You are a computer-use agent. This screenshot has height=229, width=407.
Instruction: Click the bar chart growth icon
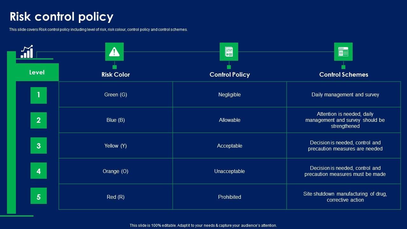(27, 52)
